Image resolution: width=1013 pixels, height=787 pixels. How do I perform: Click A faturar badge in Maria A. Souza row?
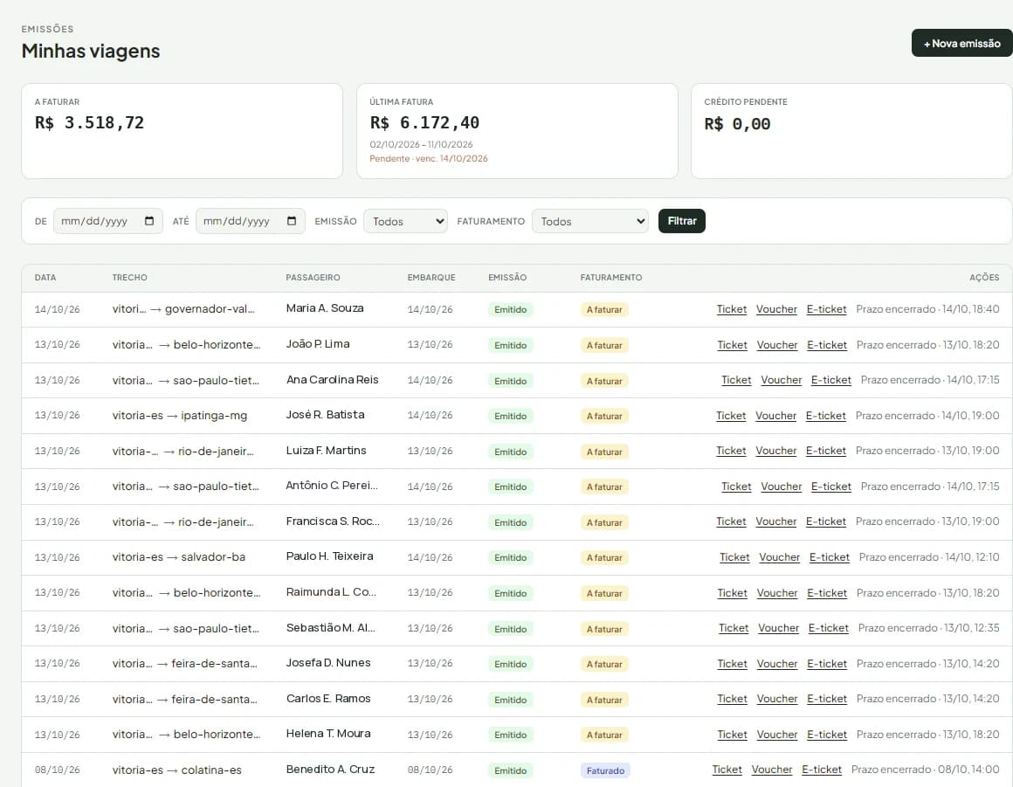[x=604, y=309]
